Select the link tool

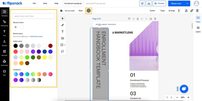coord(63,25)
